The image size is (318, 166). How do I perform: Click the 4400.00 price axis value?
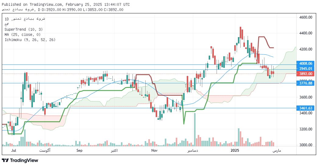click(x=306, y=33)
